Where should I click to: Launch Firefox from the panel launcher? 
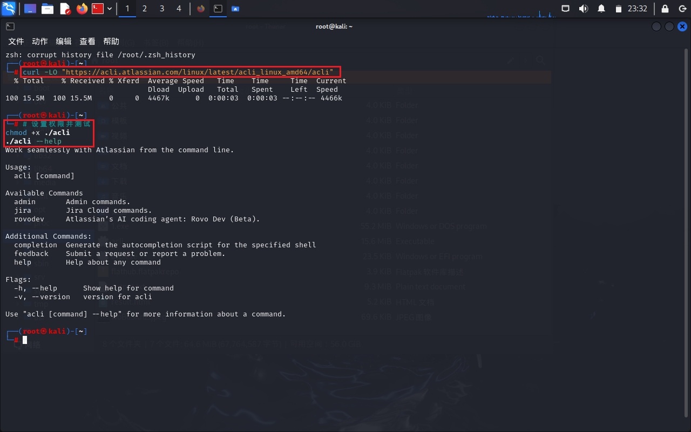click(82, 9)
